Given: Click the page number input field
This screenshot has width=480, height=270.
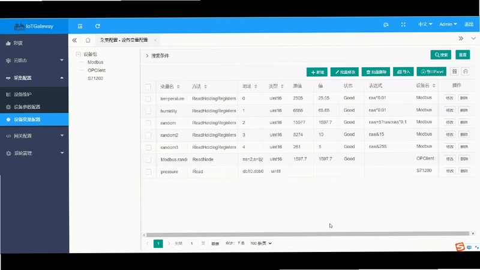Looking at the screenshot, I should coord(191,244).
